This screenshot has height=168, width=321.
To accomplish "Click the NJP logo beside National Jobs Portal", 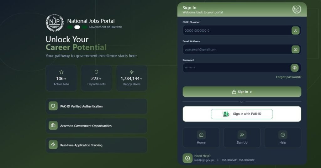I will pyautogui.click(x=55, y=23).
